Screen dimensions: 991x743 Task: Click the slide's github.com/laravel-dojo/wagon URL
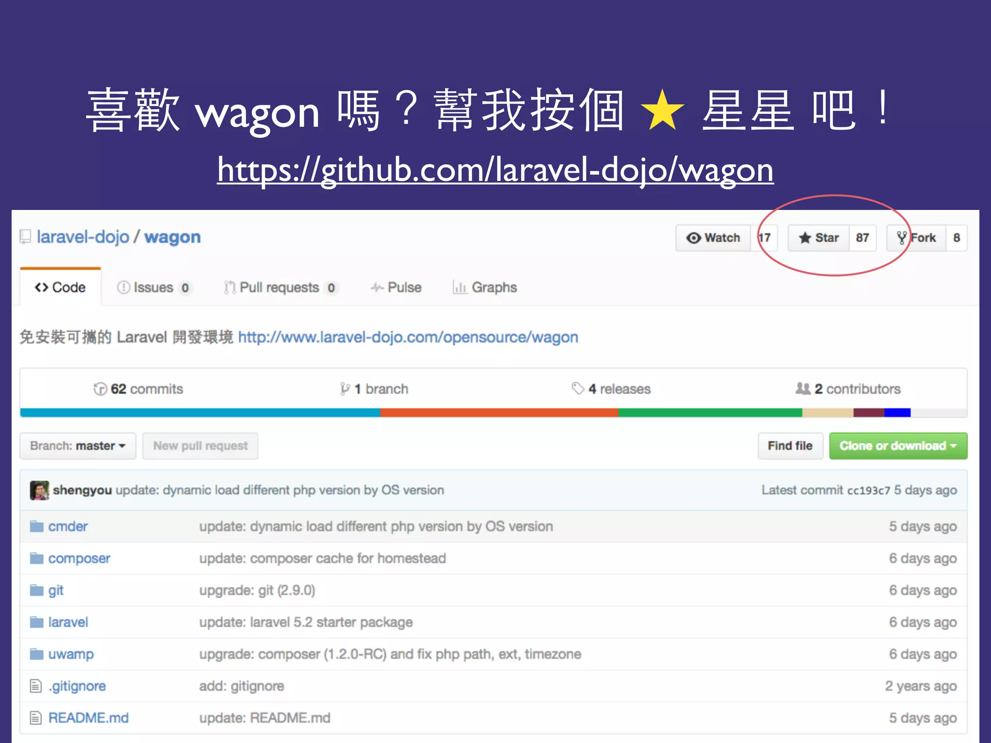(x=495, y=170)
